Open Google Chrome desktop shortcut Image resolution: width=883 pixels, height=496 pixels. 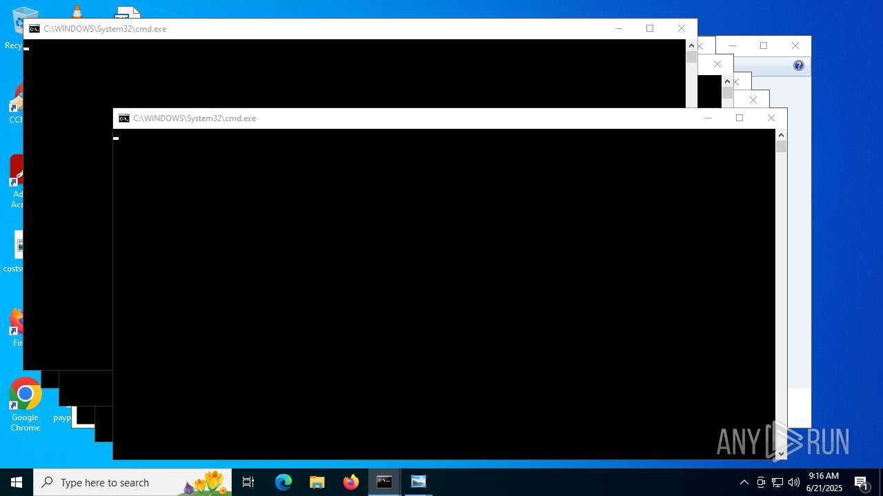(25, 405)
